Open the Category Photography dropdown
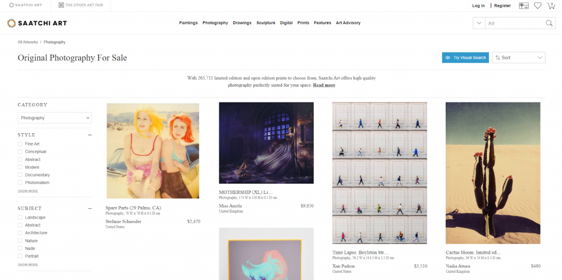Image resolution: width=562 pixels, height=280 pixels. (54, 118)
